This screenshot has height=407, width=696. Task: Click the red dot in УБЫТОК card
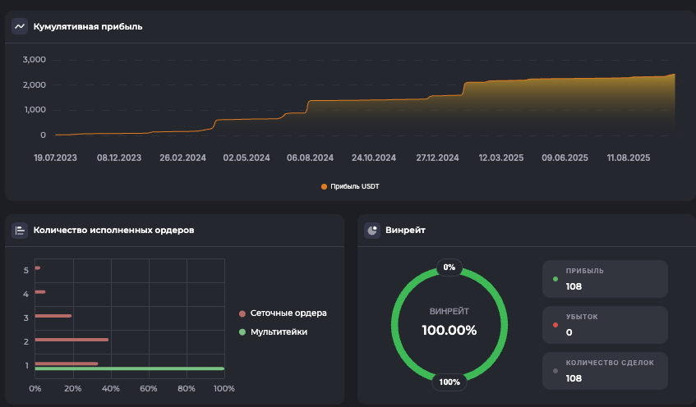coord(555,325)
